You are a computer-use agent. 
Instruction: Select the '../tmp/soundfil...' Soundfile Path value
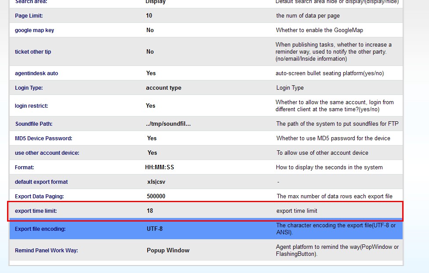click(x=168, y=124)
